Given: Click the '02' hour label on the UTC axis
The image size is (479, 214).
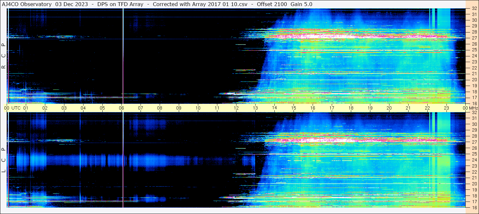Looking at the screenshot, I should point(45,108).
